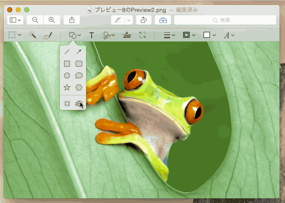Open the Share button
This screenshot has width=285, height=203.
(x=72, y=20)
